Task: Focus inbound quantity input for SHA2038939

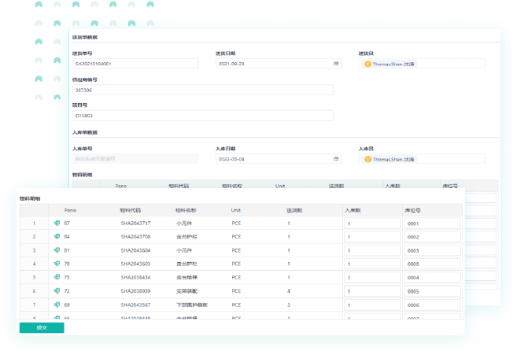Action: click(372, 291)
